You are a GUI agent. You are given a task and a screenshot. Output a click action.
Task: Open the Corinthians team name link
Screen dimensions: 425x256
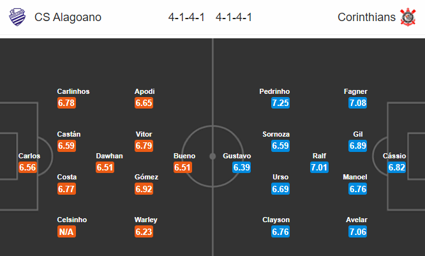pyautogui.click(x=366, y=17)
